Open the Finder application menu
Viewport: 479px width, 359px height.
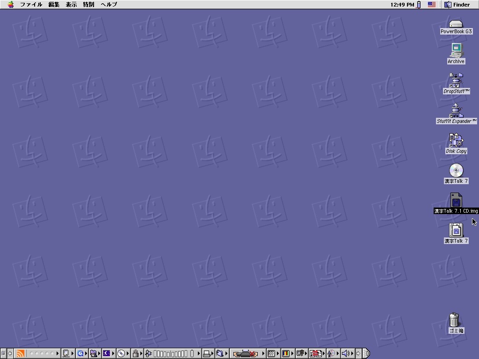pyautogui.click(x=457, y=4)
